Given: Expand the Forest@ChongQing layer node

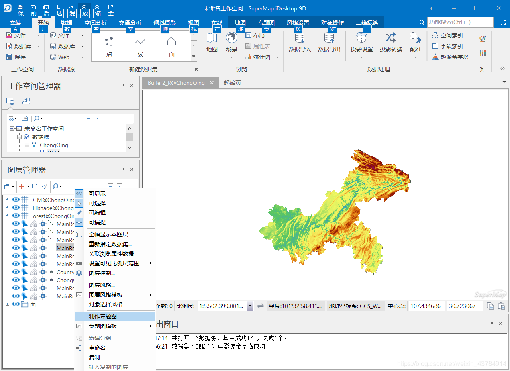Looking at the screenshot, I should coord(7,216).
